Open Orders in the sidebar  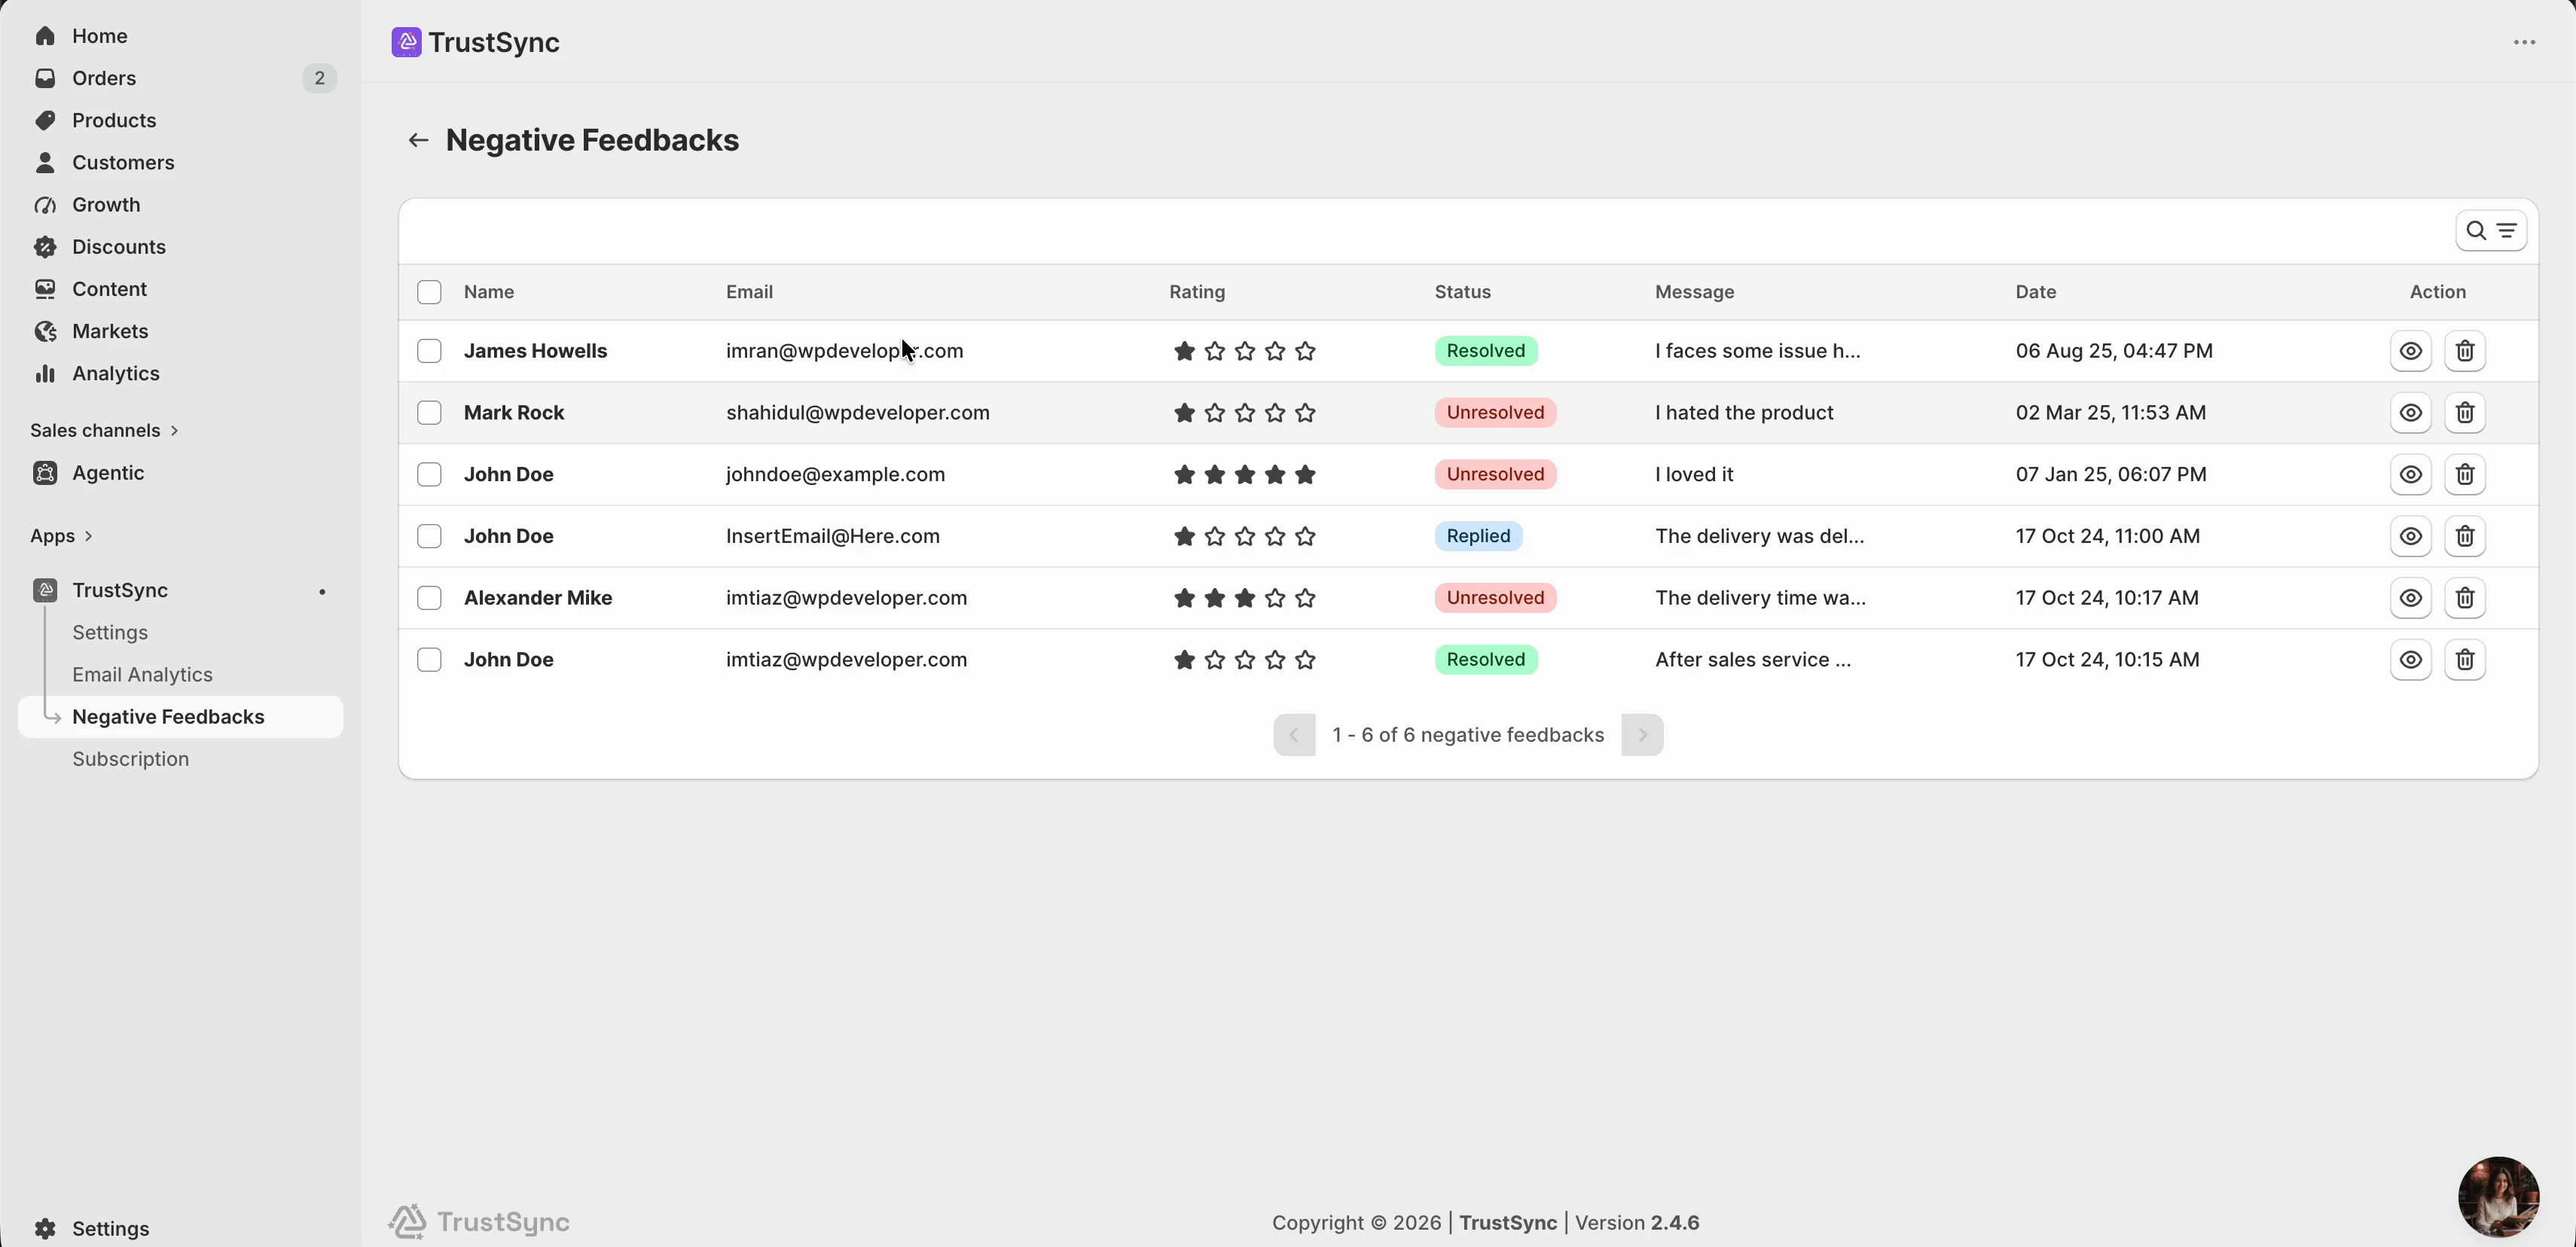(180, 78)
